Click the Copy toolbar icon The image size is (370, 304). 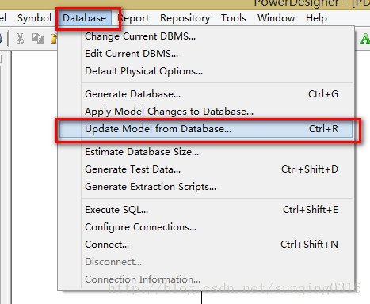click(x=38, y=39)
